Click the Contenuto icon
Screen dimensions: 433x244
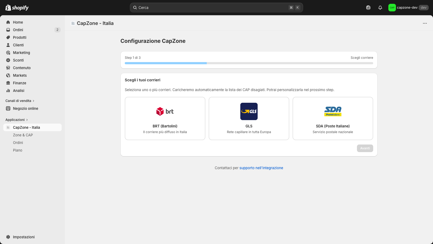pyautogui.click(x=8, y=68)
